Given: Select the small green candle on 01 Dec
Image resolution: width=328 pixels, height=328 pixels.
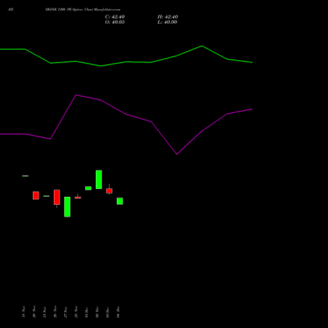Looking at the screenshot, I should click(x=89, y=188).
